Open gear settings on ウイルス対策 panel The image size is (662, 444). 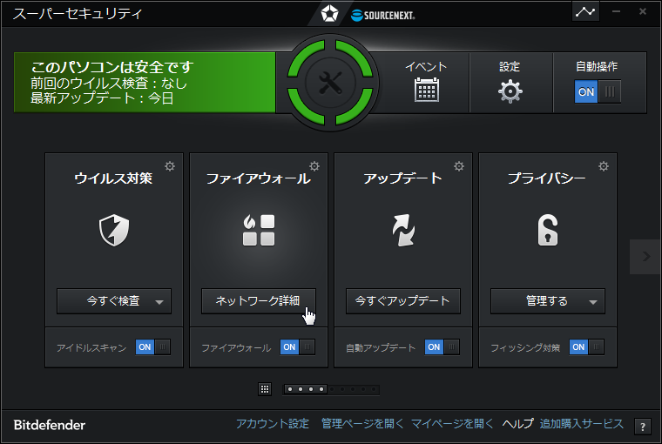pos(170,166)
